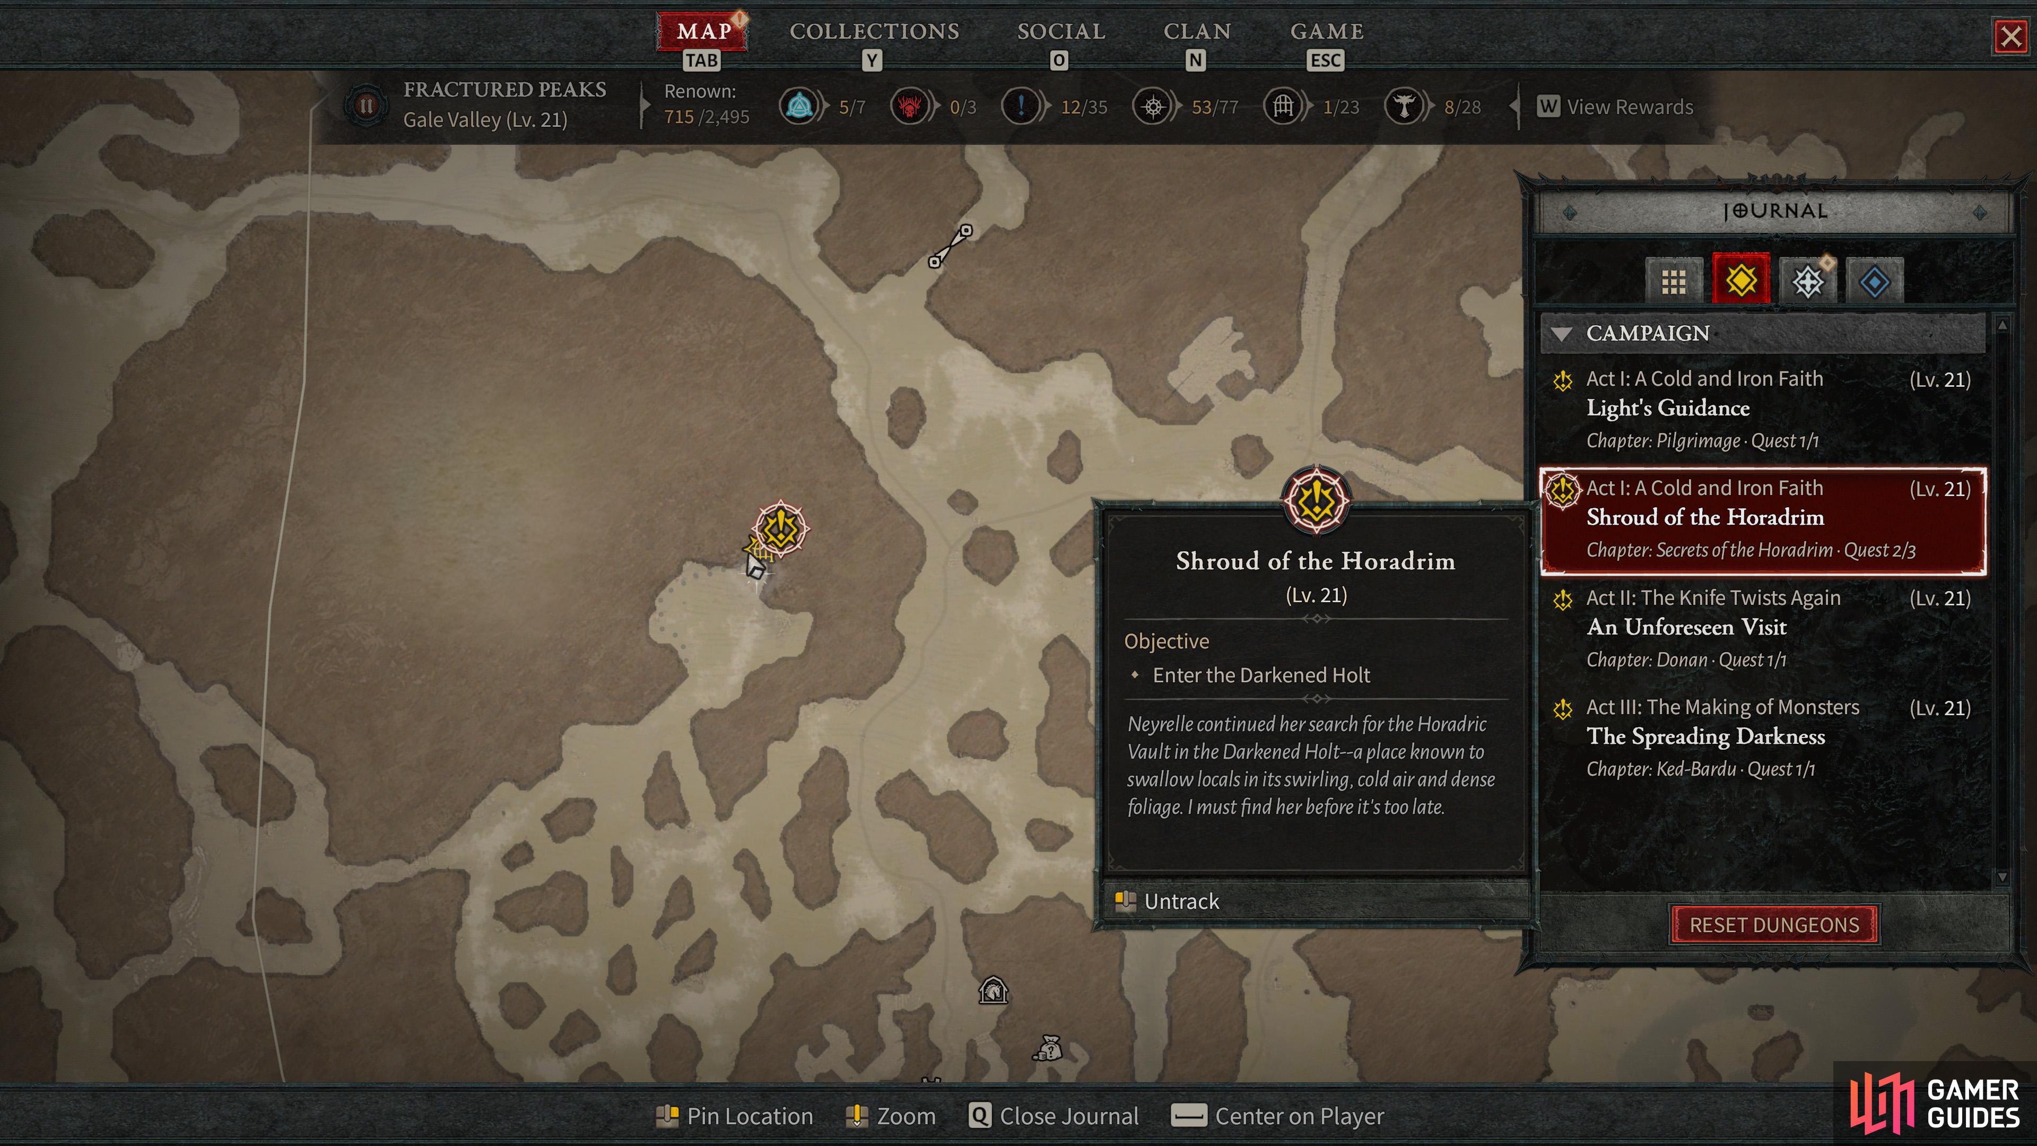This screenshot has width=2037, height=1146.
Task: Click the dungeons renown icon showing 1/23
Action: click(1283, 106)
